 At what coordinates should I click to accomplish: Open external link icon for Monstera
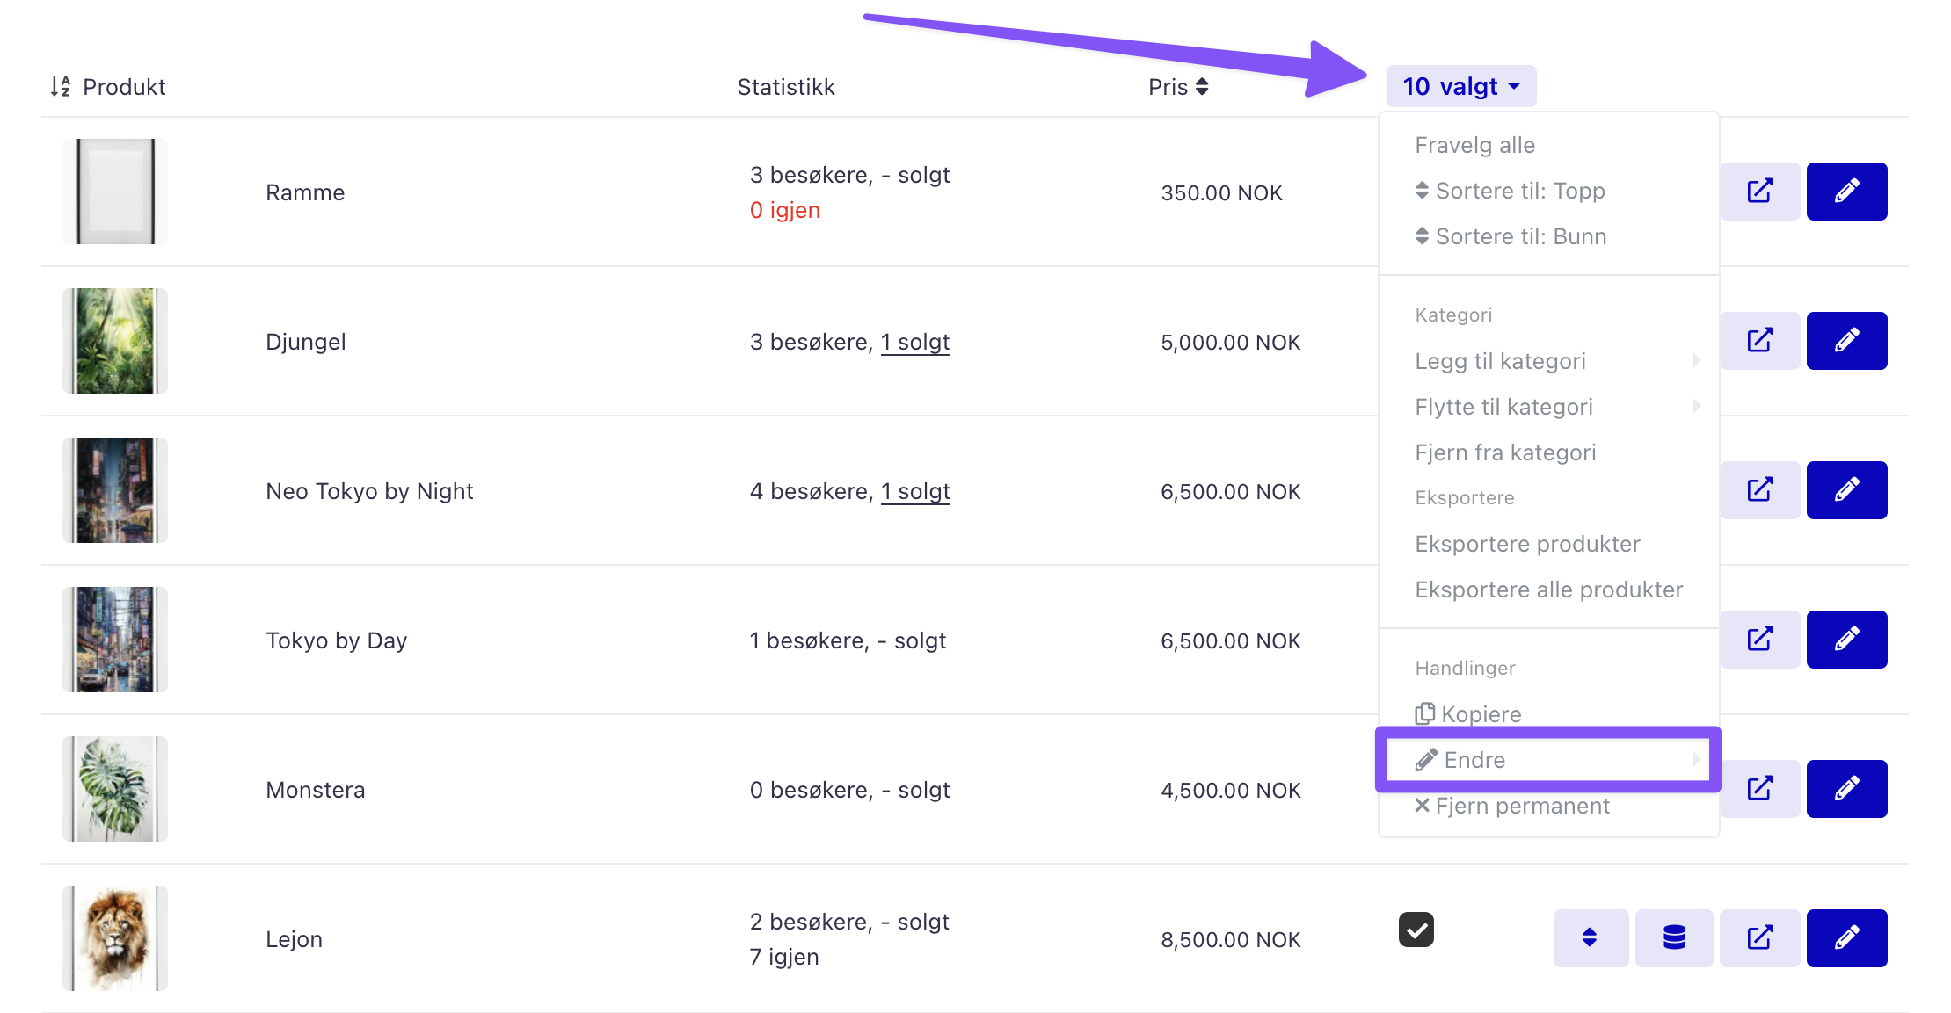pyautogui.click(x=1759, y=789)
